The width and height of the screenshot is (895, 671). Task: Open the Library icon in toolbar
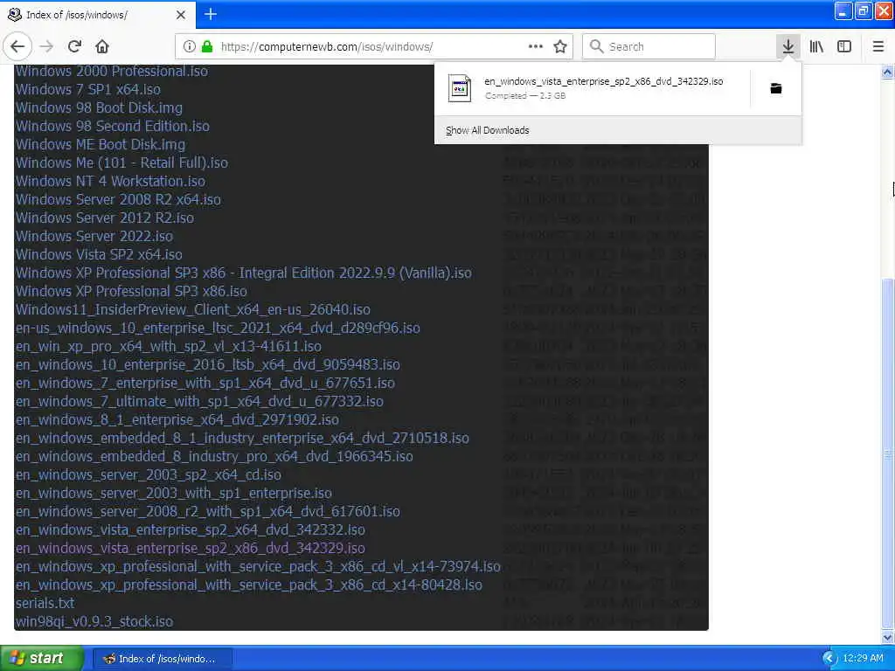pyautogui.click(x=816, y=46)
